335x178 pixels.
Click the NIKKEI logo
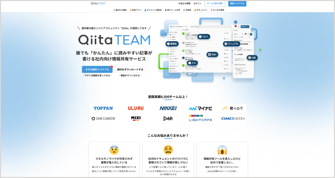point(168,108)
